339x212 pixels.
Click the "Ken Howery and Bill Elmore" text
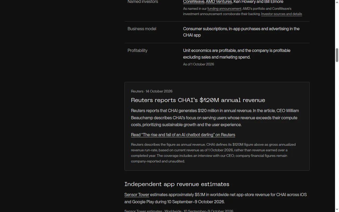click(258, 2)
